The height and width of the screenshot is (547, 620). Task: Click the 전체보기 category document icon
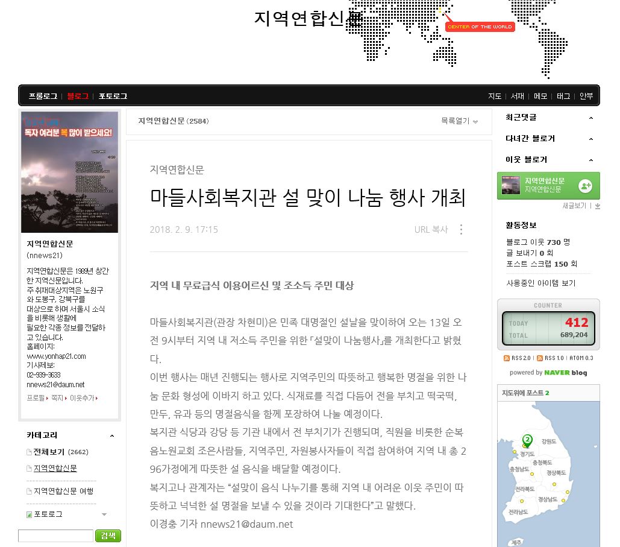click(29, 452)
